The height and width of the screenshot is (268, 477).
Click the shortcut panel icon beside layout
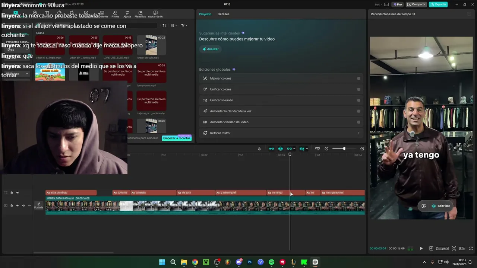[387, 4]
